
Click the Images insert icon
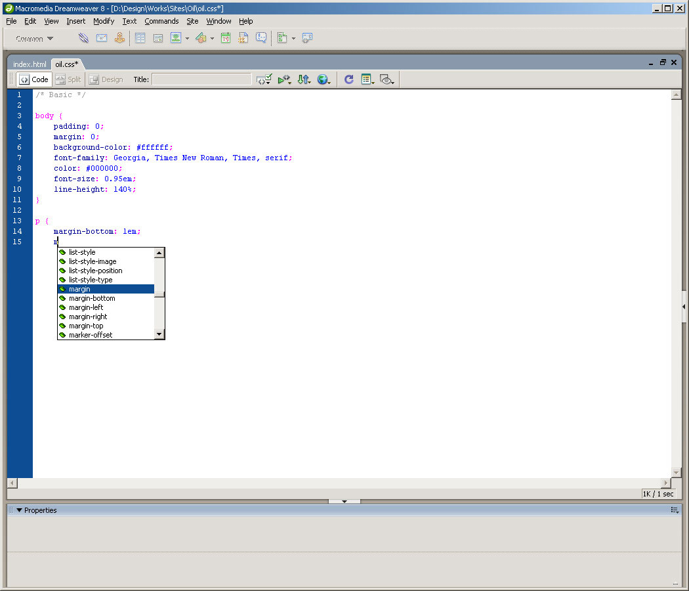pos(176,38)
